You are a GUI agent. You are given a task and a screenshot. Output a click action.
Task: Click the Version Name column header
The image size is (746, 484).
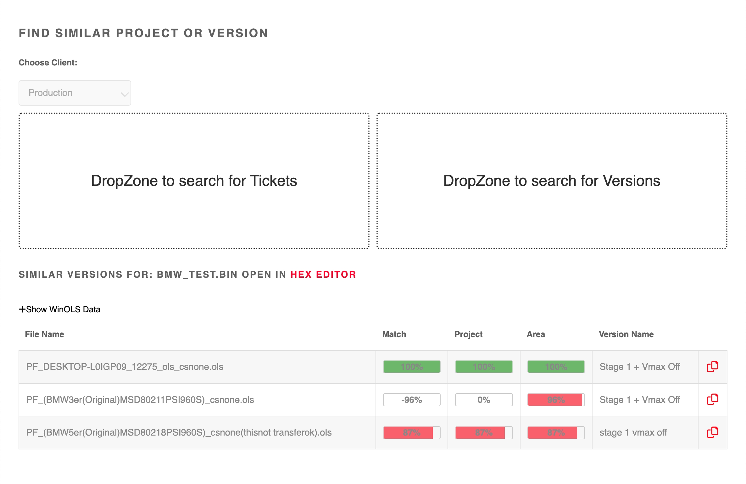(x=626, y=334)
